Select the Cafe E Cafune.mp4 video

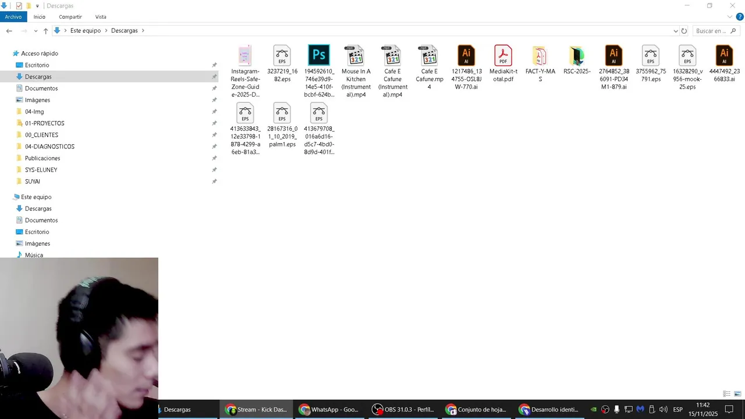pyautogui.click(x=430, y=68)
